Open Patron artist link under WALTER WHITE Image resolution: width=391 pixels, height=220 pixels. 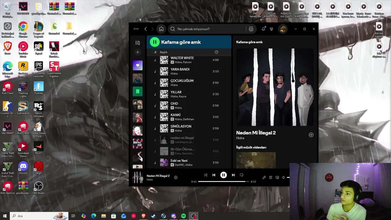point(188,62)
